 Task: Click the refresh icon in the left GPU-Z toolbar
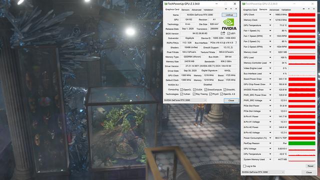(x=231, y=9)
